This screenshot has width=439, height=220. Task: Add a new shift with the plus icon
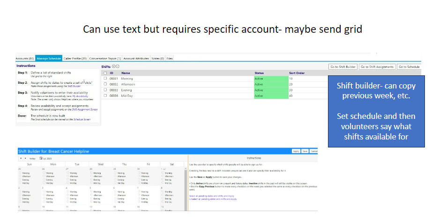coord(114,66)
